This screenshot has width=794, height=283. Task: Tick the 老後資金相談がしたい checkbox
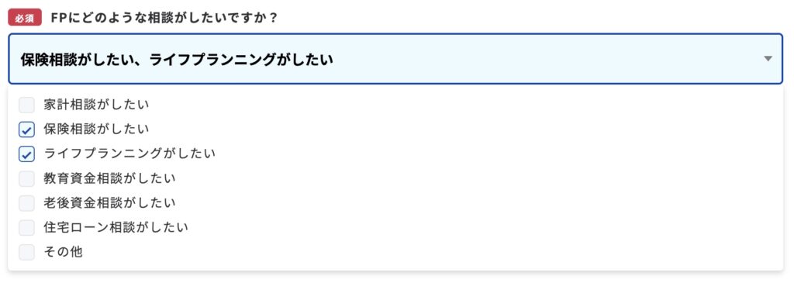[x=27, y=203]
